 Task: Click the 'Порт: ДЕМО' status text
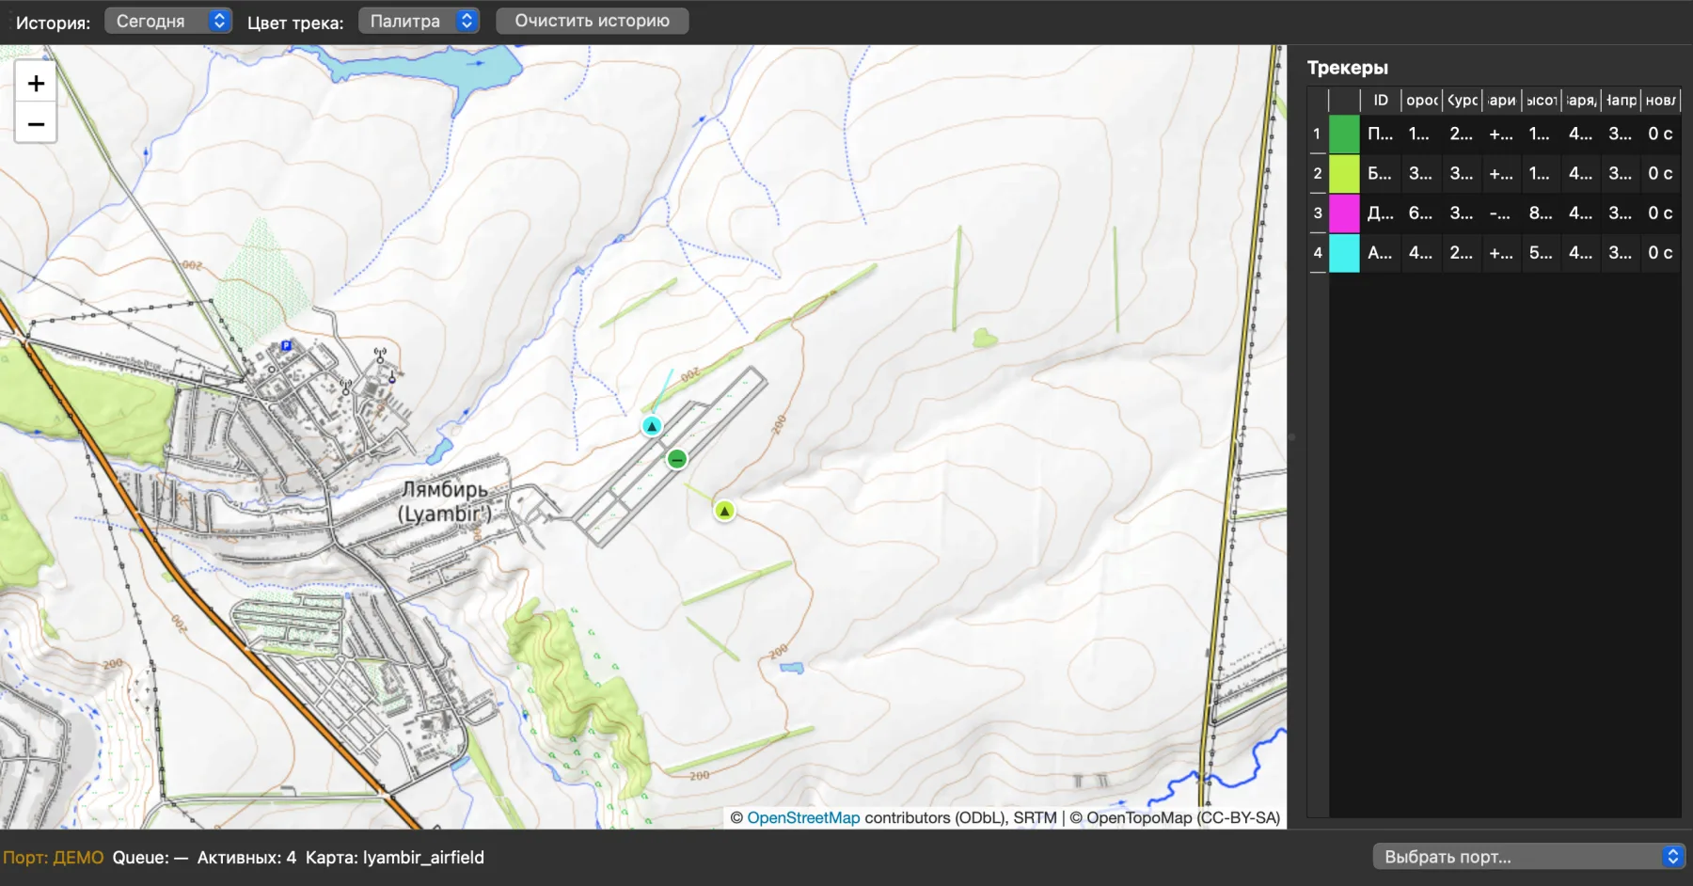coord(54,858)
